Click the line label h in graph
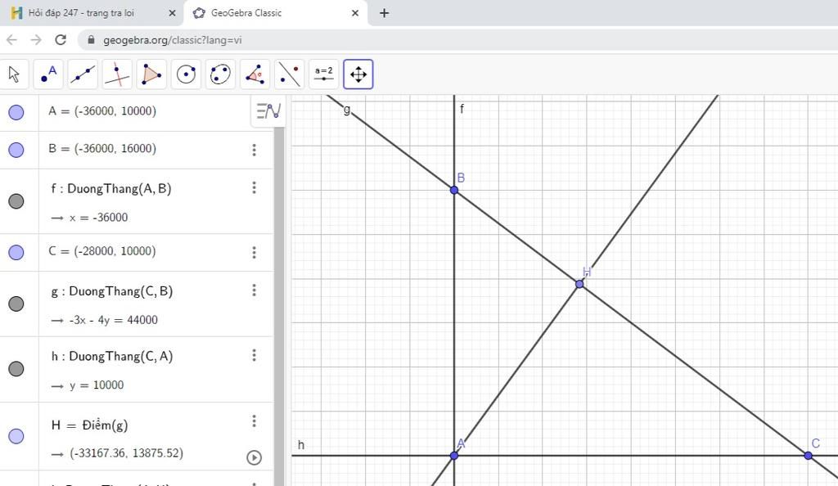Screen dimensions: 838x486 tap(301, 444)
